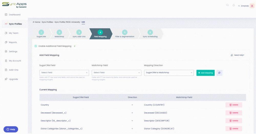
Task: Go to step 3 Sync Add-Ons
Action: (x=79, y=34)
